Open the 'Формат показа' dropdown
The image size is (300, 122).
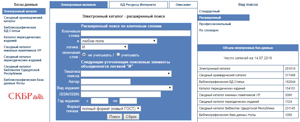(111, 108)
